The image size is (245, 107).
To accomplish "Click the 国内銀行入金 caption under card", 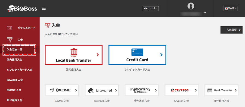I will click(73, 70).
